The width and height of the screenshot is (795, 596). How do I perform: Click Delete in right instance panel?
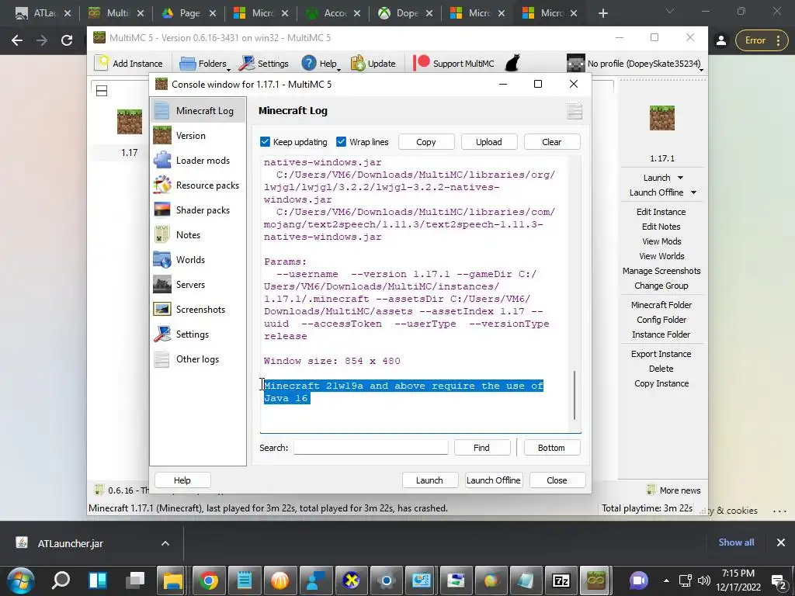(x=661, y=369)
